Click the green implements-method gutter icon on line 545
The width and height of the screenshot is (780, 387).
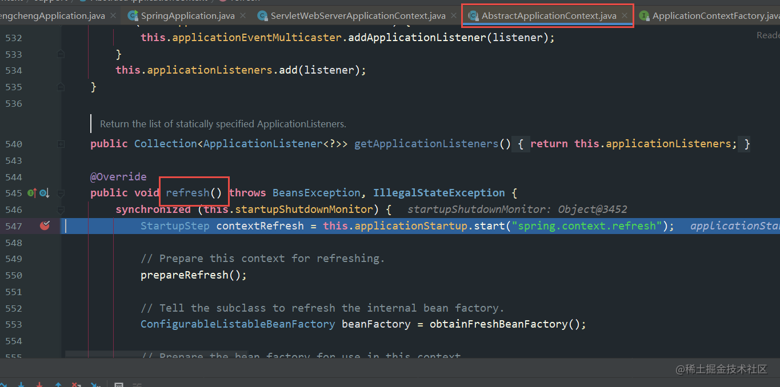coord(32,193)
